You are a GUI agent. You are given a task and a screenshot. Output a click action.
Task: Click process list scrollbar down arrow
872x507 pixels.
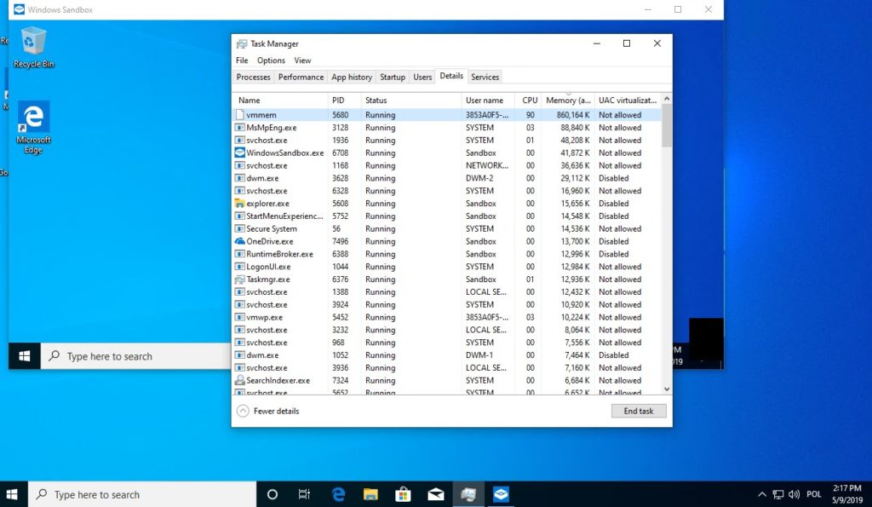[667, 389]
